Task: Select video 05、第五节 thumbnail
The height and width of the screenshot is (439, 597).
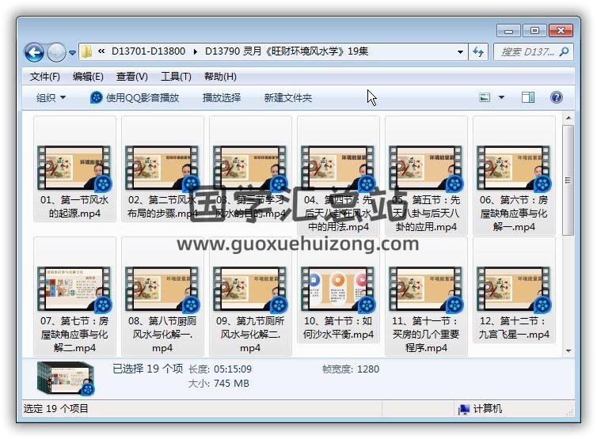Action: 427,168
